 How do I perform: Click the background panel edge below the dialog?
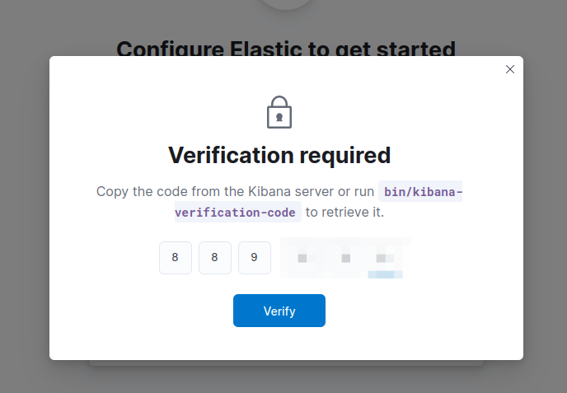pyautogui.click(x=286, y=363)
